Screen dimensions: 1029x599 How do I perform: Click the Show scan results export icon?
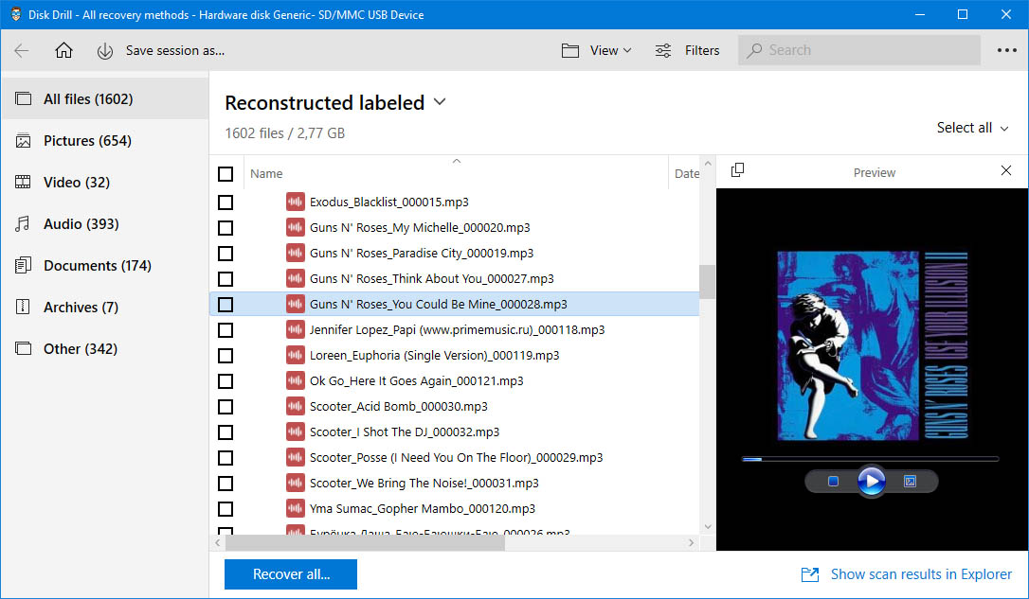[810, 574]
